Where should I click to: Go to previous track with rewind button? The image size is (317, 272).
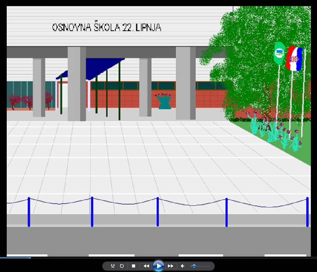point(146,266)
